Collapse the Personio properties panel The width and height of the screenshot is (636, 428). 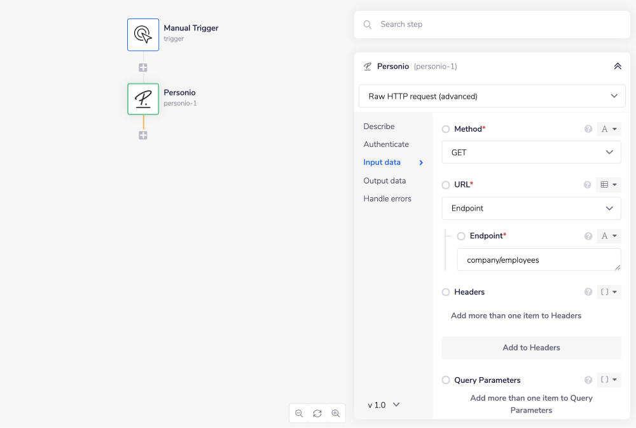[x=617, y=66]
